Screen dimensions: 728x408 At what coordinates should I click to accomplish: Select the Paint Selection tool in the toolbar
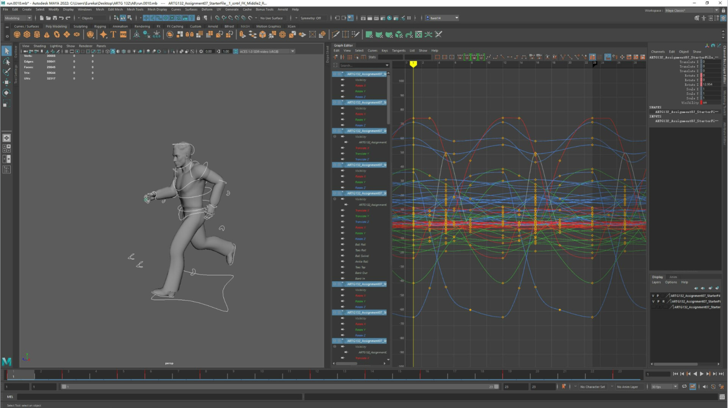(6, 72)
